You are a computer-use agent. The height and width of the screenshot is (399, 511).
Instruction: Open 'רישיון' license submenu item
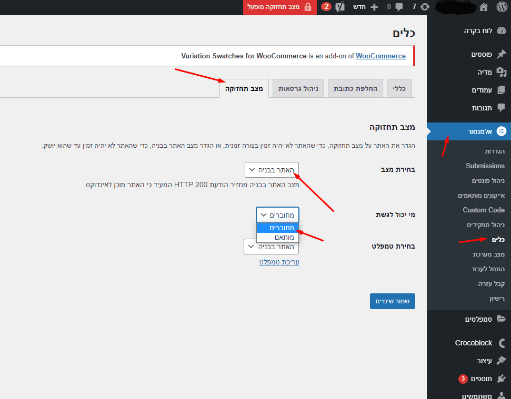[497, 299]
